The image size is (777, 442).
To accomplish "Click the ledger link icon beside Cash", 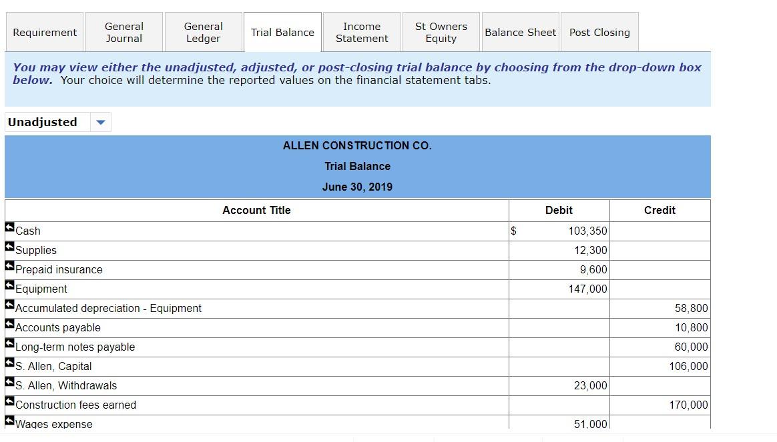I will click(x=9, y=227).
